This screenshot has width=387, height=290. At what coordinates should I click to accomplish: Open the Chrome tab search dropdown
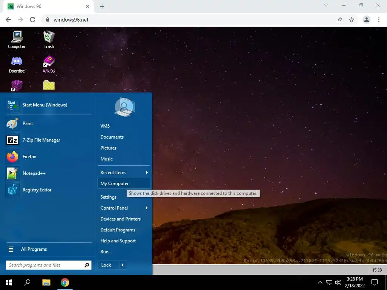pos(326,5)
